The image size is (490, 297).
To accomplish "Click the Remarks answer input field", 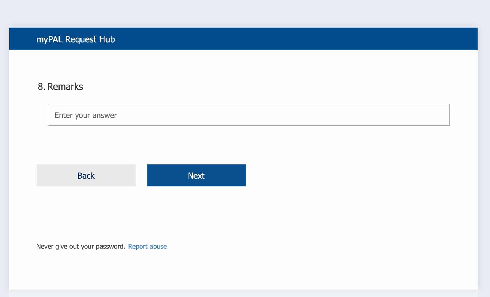I will tap(249, 115).
